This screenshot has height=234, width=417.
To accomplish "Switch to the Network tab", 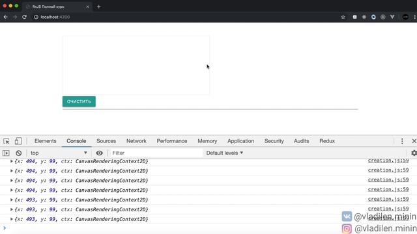I will pyautogui.click(x=136, y=141).
